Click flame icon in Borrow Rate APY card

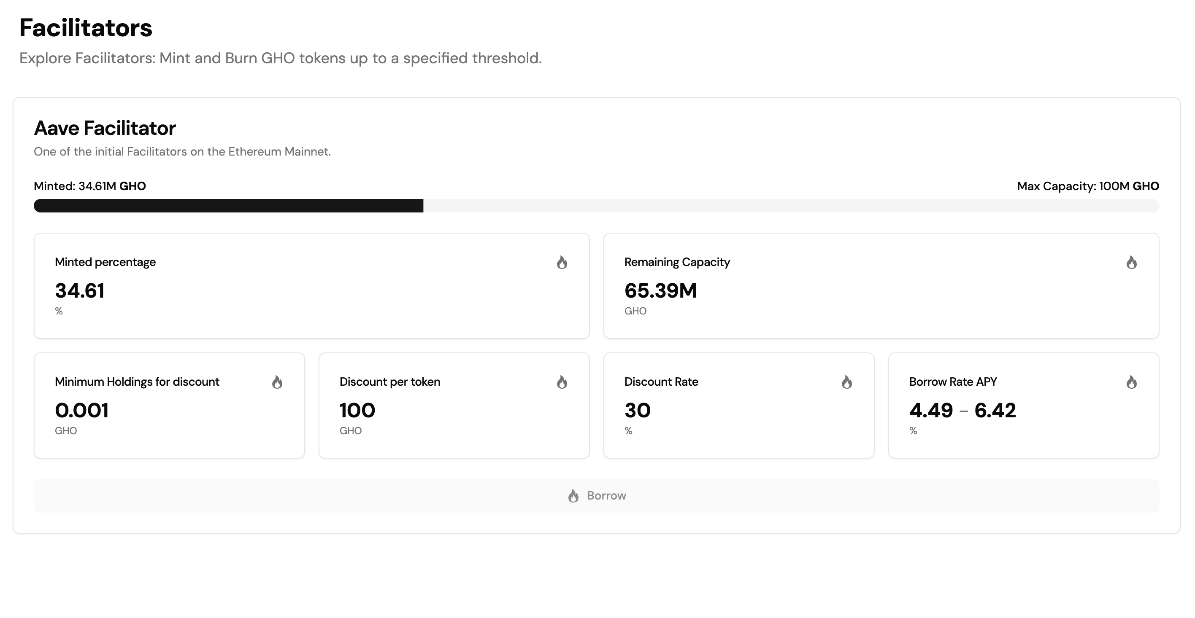pyautogui.click(x=1131, y=382)
